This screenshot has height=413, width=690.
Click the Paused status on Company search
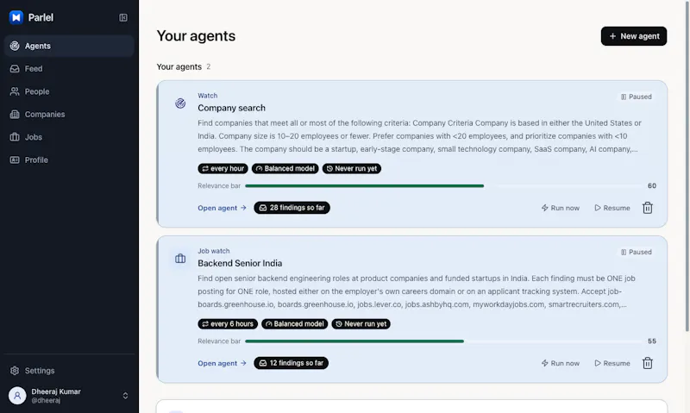pyautogui.click(x=636, y=97)
